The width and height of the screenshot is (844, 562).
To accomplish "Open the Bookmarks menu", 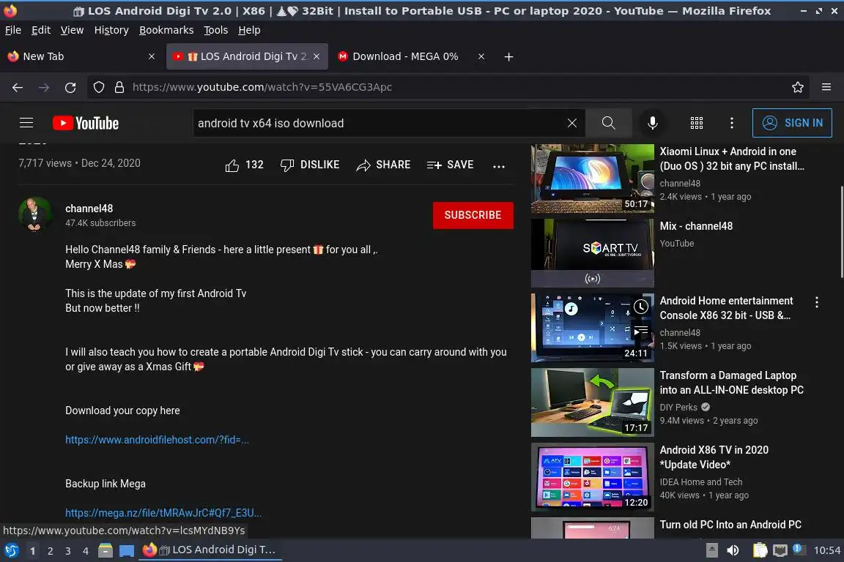I will (166, 30).
